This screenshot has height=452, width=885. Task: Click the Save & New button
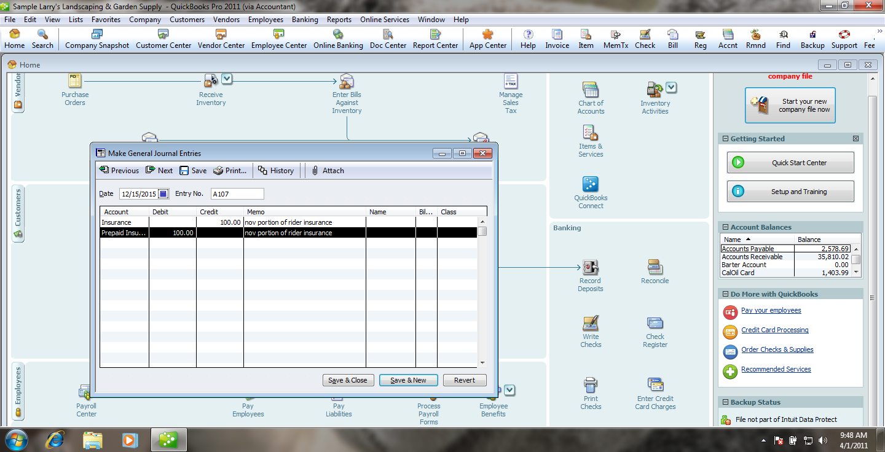coord(408,380)
